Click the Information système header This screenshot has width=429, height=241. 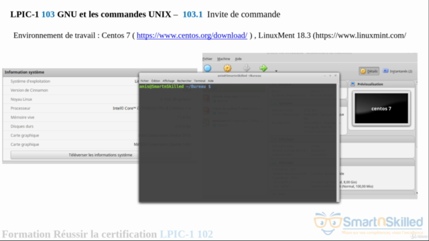click(x=24, y=72)
